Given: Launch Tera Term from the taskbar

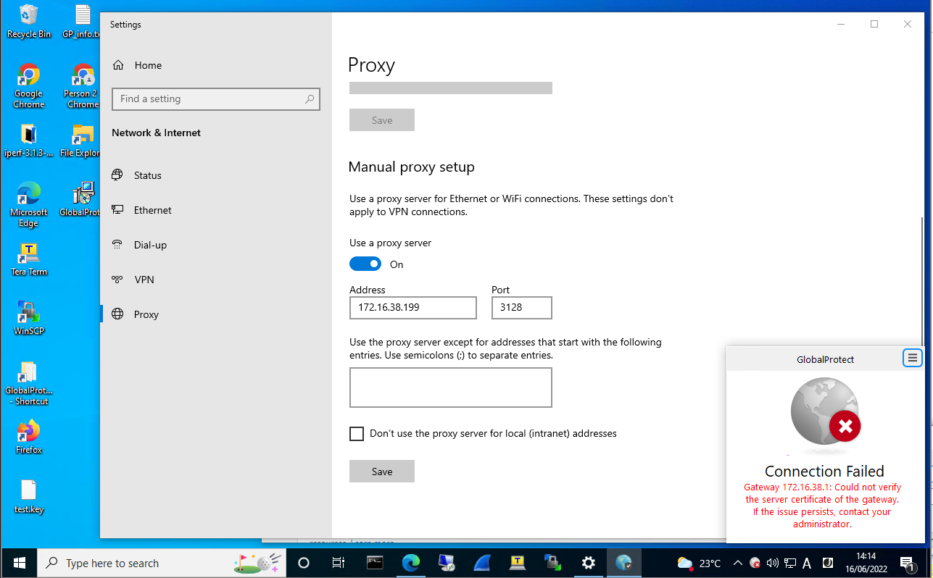Looking at the screenshot, I should [518, 563].
